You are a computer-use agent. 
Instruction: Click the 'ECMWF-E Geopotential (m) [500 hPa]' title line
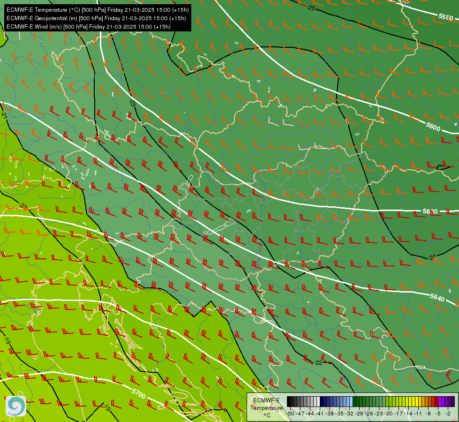[x=96, y=18]
